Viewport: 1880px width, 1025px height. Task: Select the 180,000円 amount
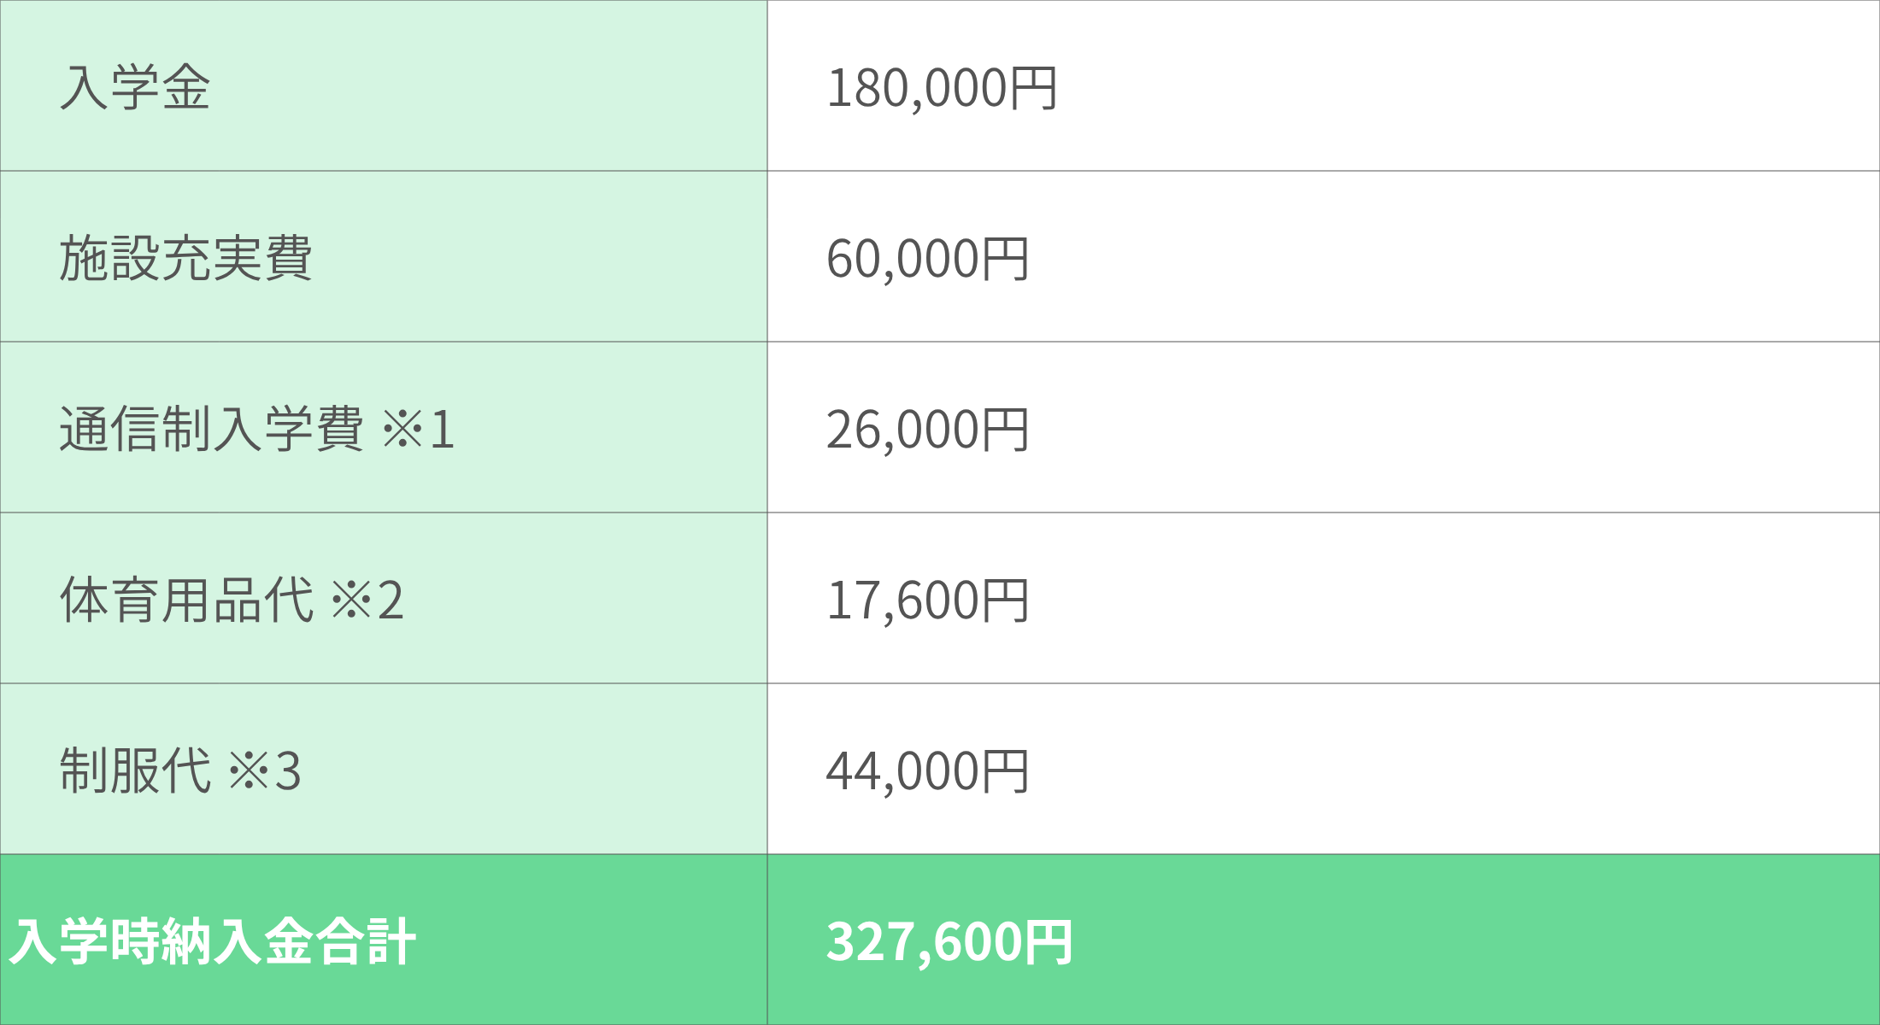[942, 87]
